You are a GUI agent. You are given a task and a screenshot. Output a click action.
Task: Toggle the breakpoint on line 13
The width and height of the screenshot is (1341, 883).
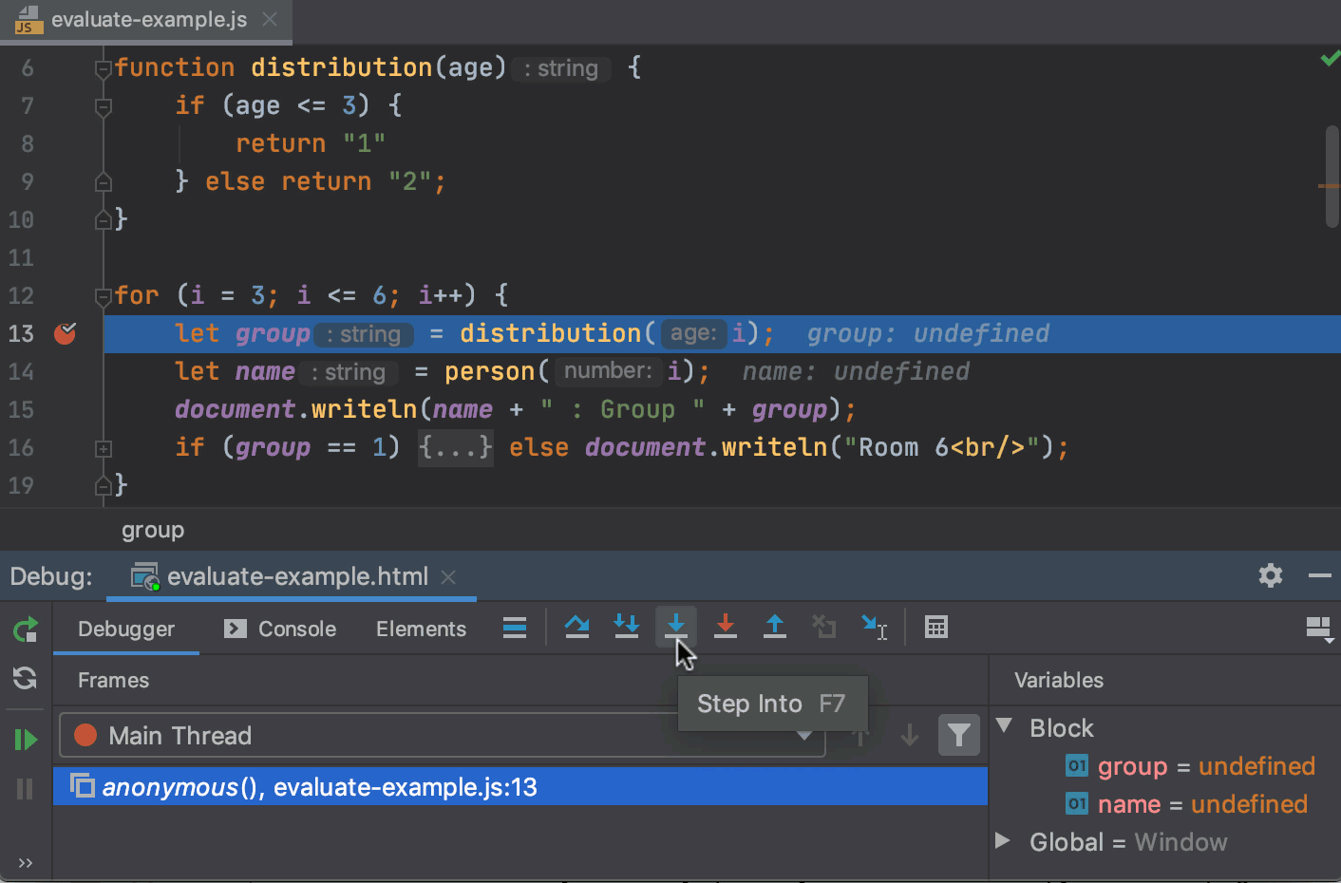[x=65, y=333]
